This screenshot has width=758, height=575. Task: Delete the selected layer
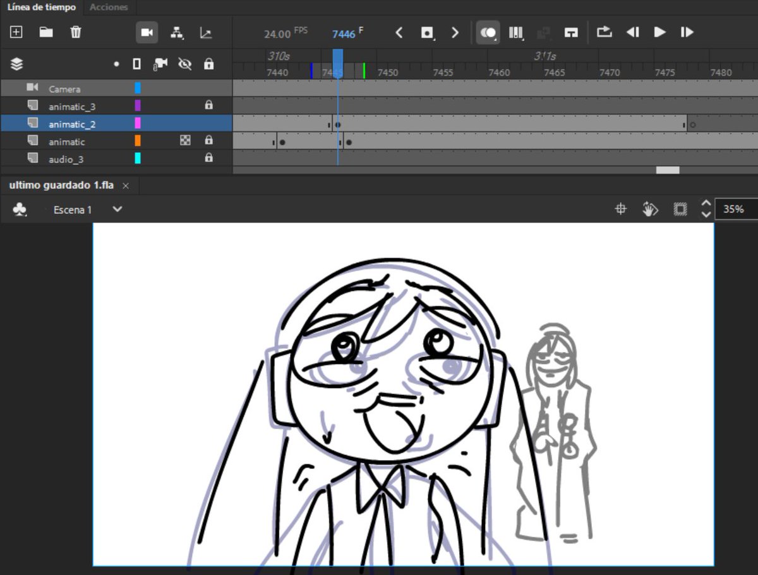click(x=76, y=32)
